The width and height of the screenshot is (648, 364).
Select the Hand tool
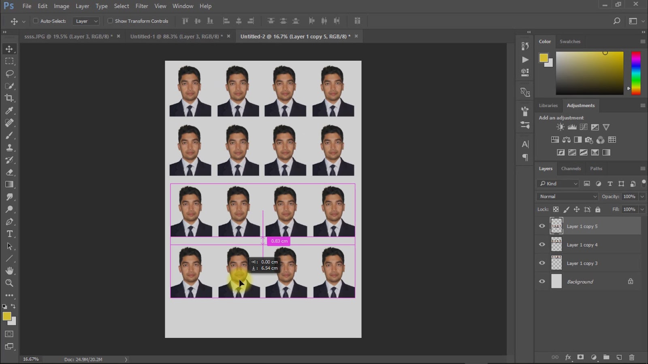tap(9, 271)
